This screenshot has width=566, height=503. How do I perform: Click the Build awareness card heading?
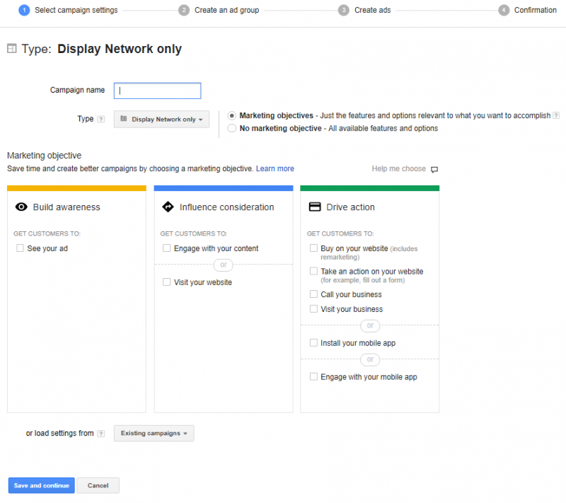(x=67, y=207)
